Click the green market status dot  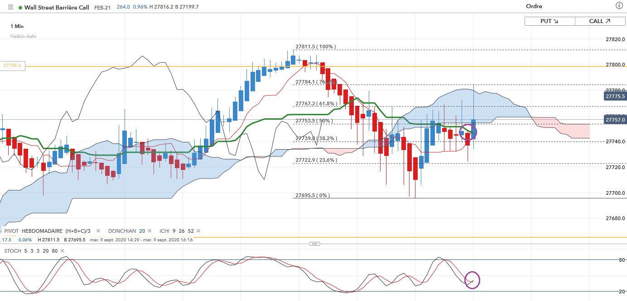coord(20,8)
